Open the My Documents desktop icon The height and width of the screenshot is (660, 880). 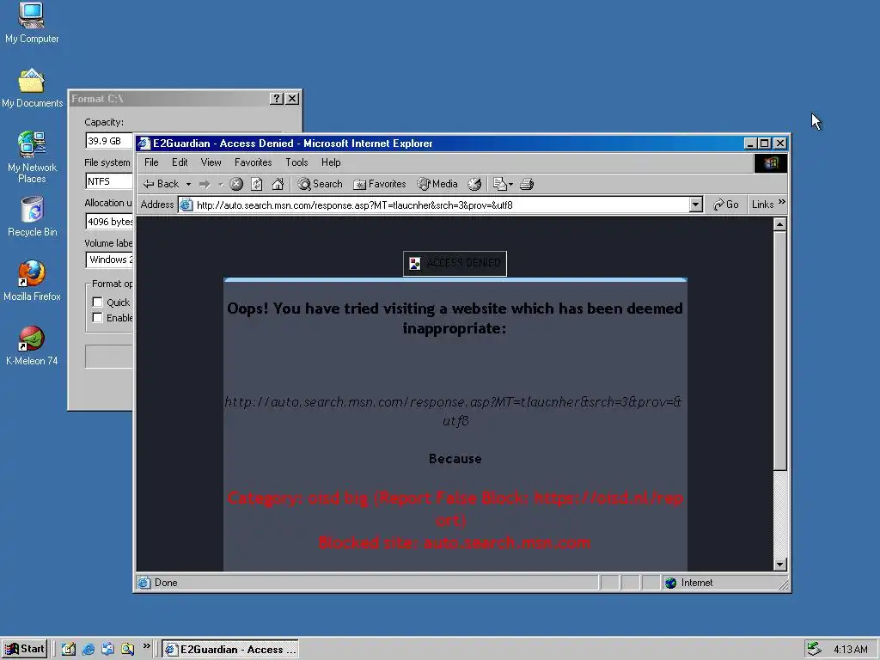point(32,89)
